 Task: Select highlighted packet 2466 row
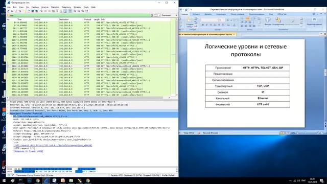(x=88, y=66)
